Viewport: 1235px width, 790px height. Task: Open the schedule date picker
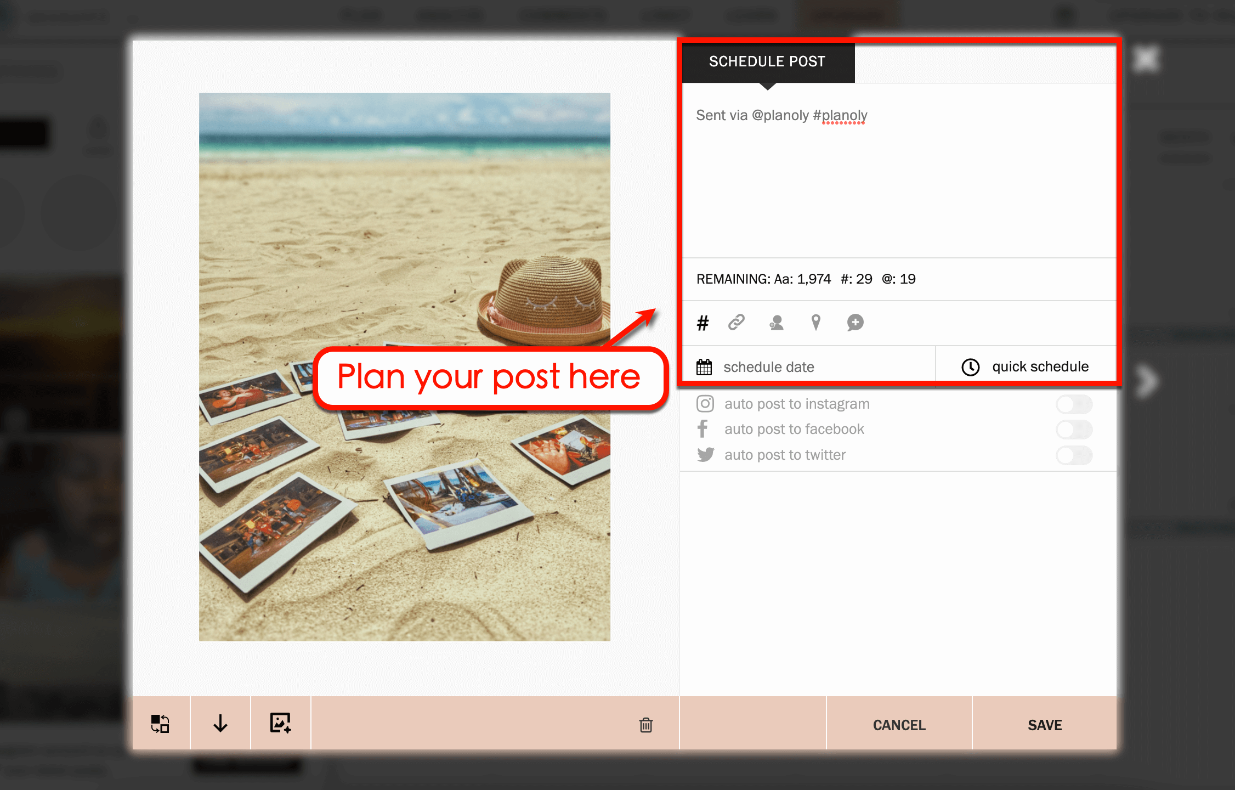click(768, 366)
